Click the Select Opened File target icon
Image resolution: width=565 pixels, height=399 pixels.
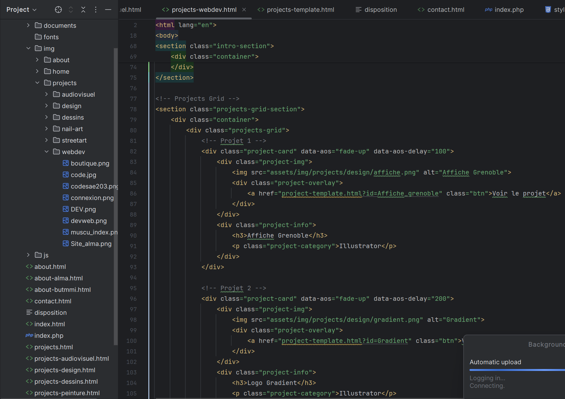[58, 10]
